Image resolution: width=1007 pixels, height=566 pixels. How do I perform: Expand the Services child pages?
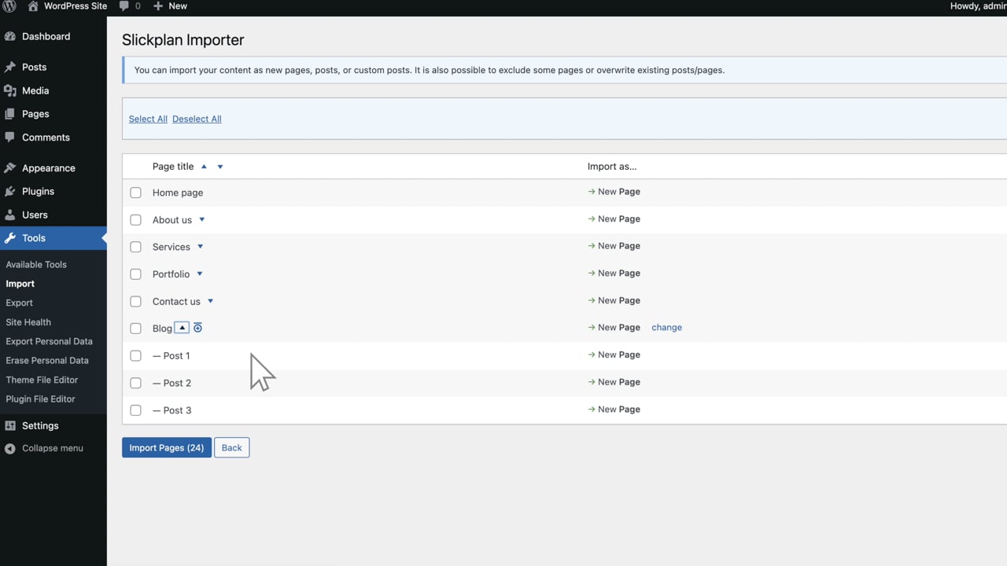(x=201, y=247)
